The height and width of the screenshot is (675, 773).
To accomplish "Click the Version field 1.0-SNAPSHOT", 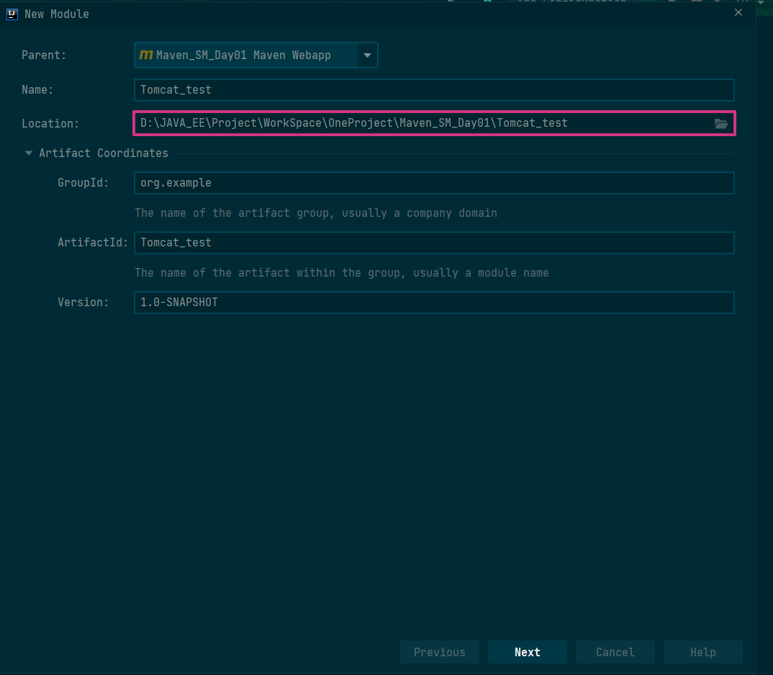I will (434, 303).
